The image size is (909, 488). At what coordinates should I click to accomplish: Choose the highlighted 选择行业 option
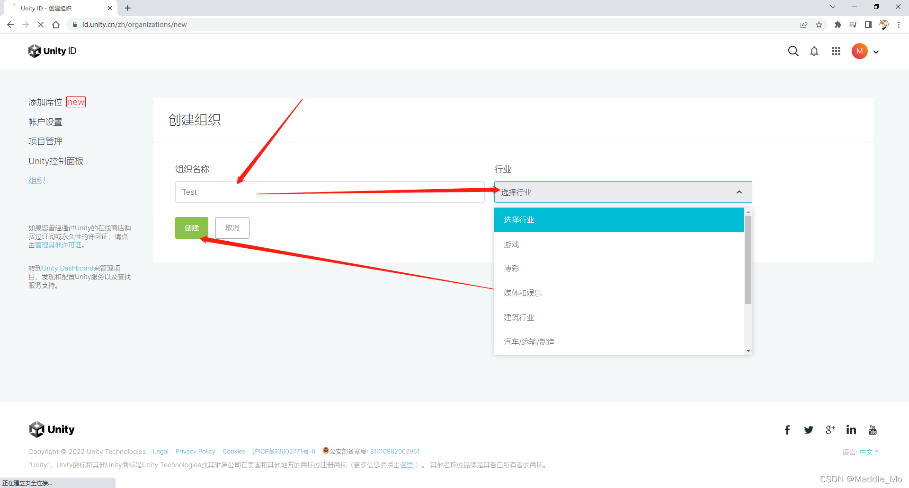tap(619, 220)
